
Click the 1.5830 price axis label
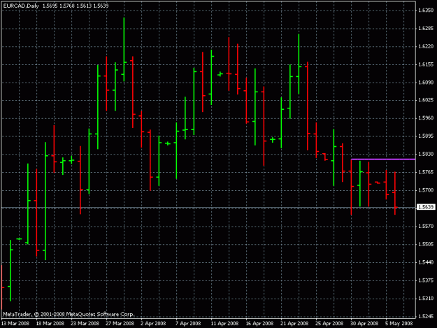[426, 154]
